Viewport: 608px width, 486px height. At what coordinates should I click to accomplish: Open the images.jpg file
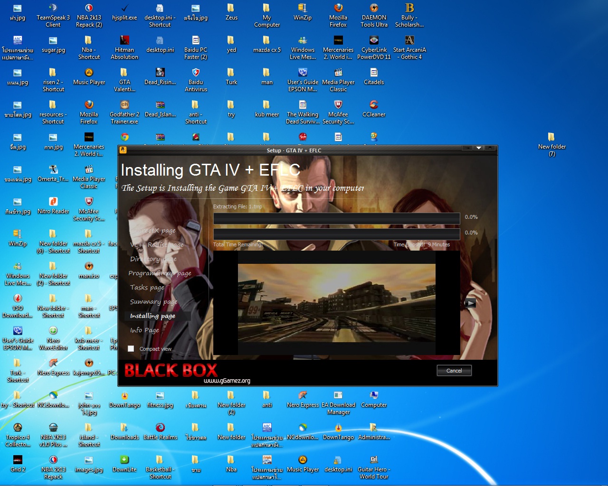[89, 464]
